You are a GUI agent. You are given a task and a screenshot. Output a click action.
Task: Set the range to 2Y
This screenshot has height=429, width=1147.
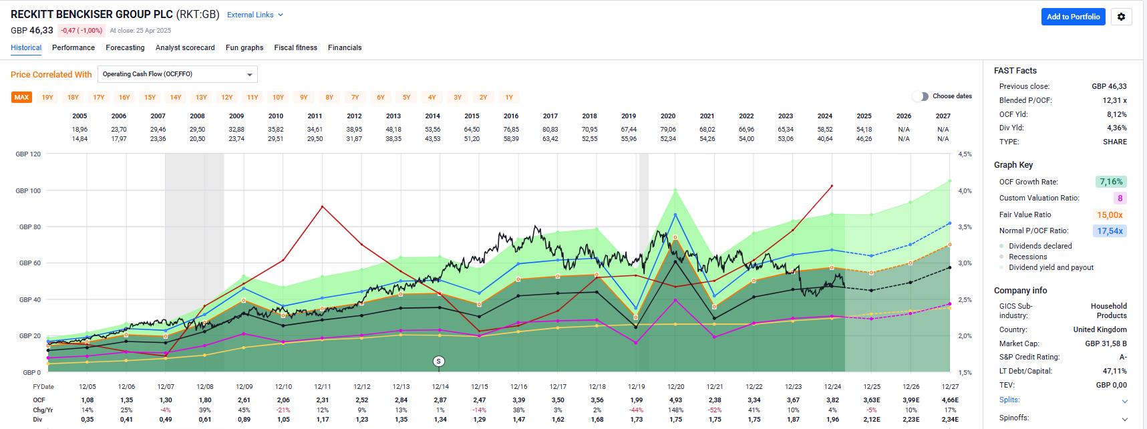(483, 98)
